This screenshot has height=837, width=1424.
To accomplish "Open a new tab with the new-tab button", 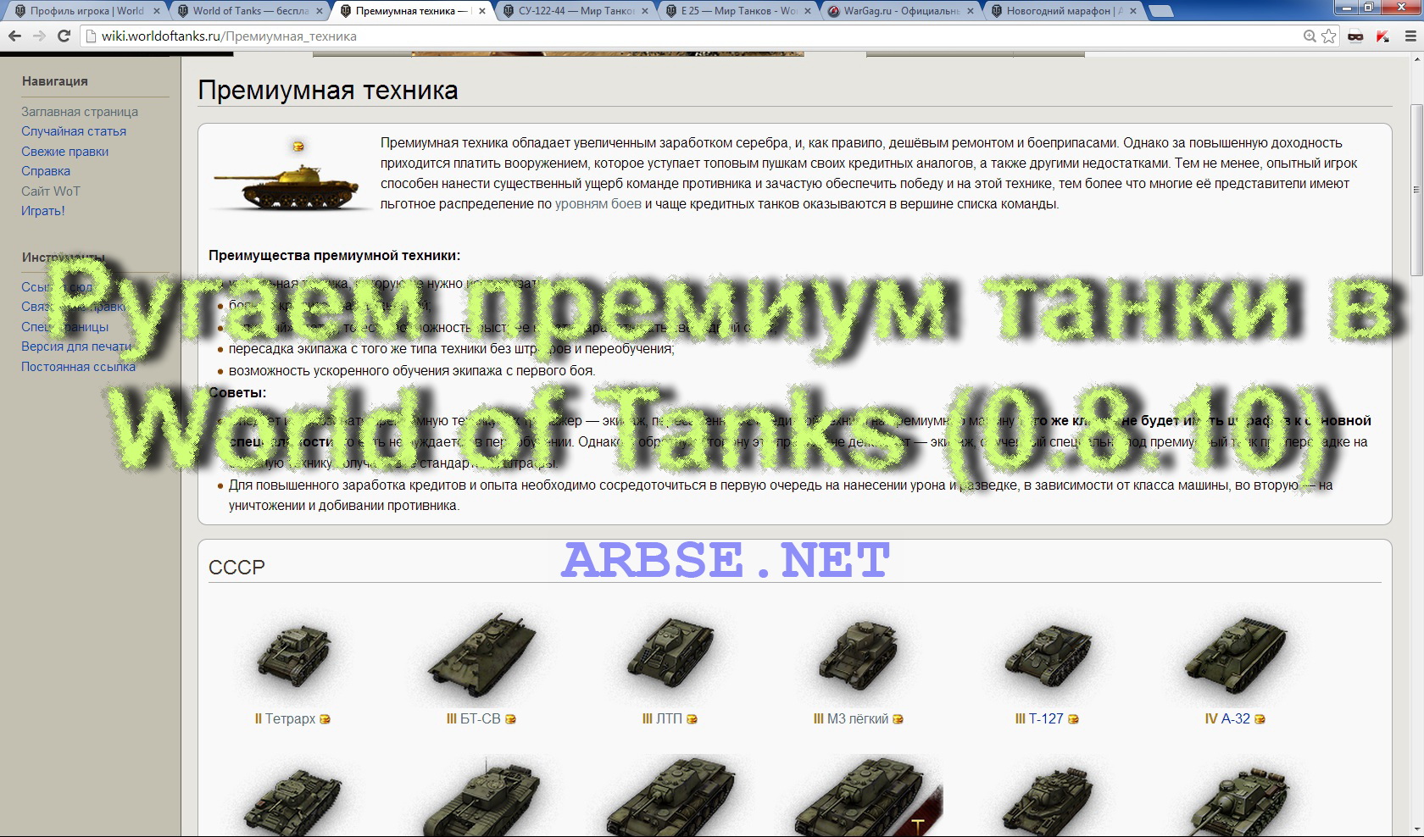I will point(1161,11).
